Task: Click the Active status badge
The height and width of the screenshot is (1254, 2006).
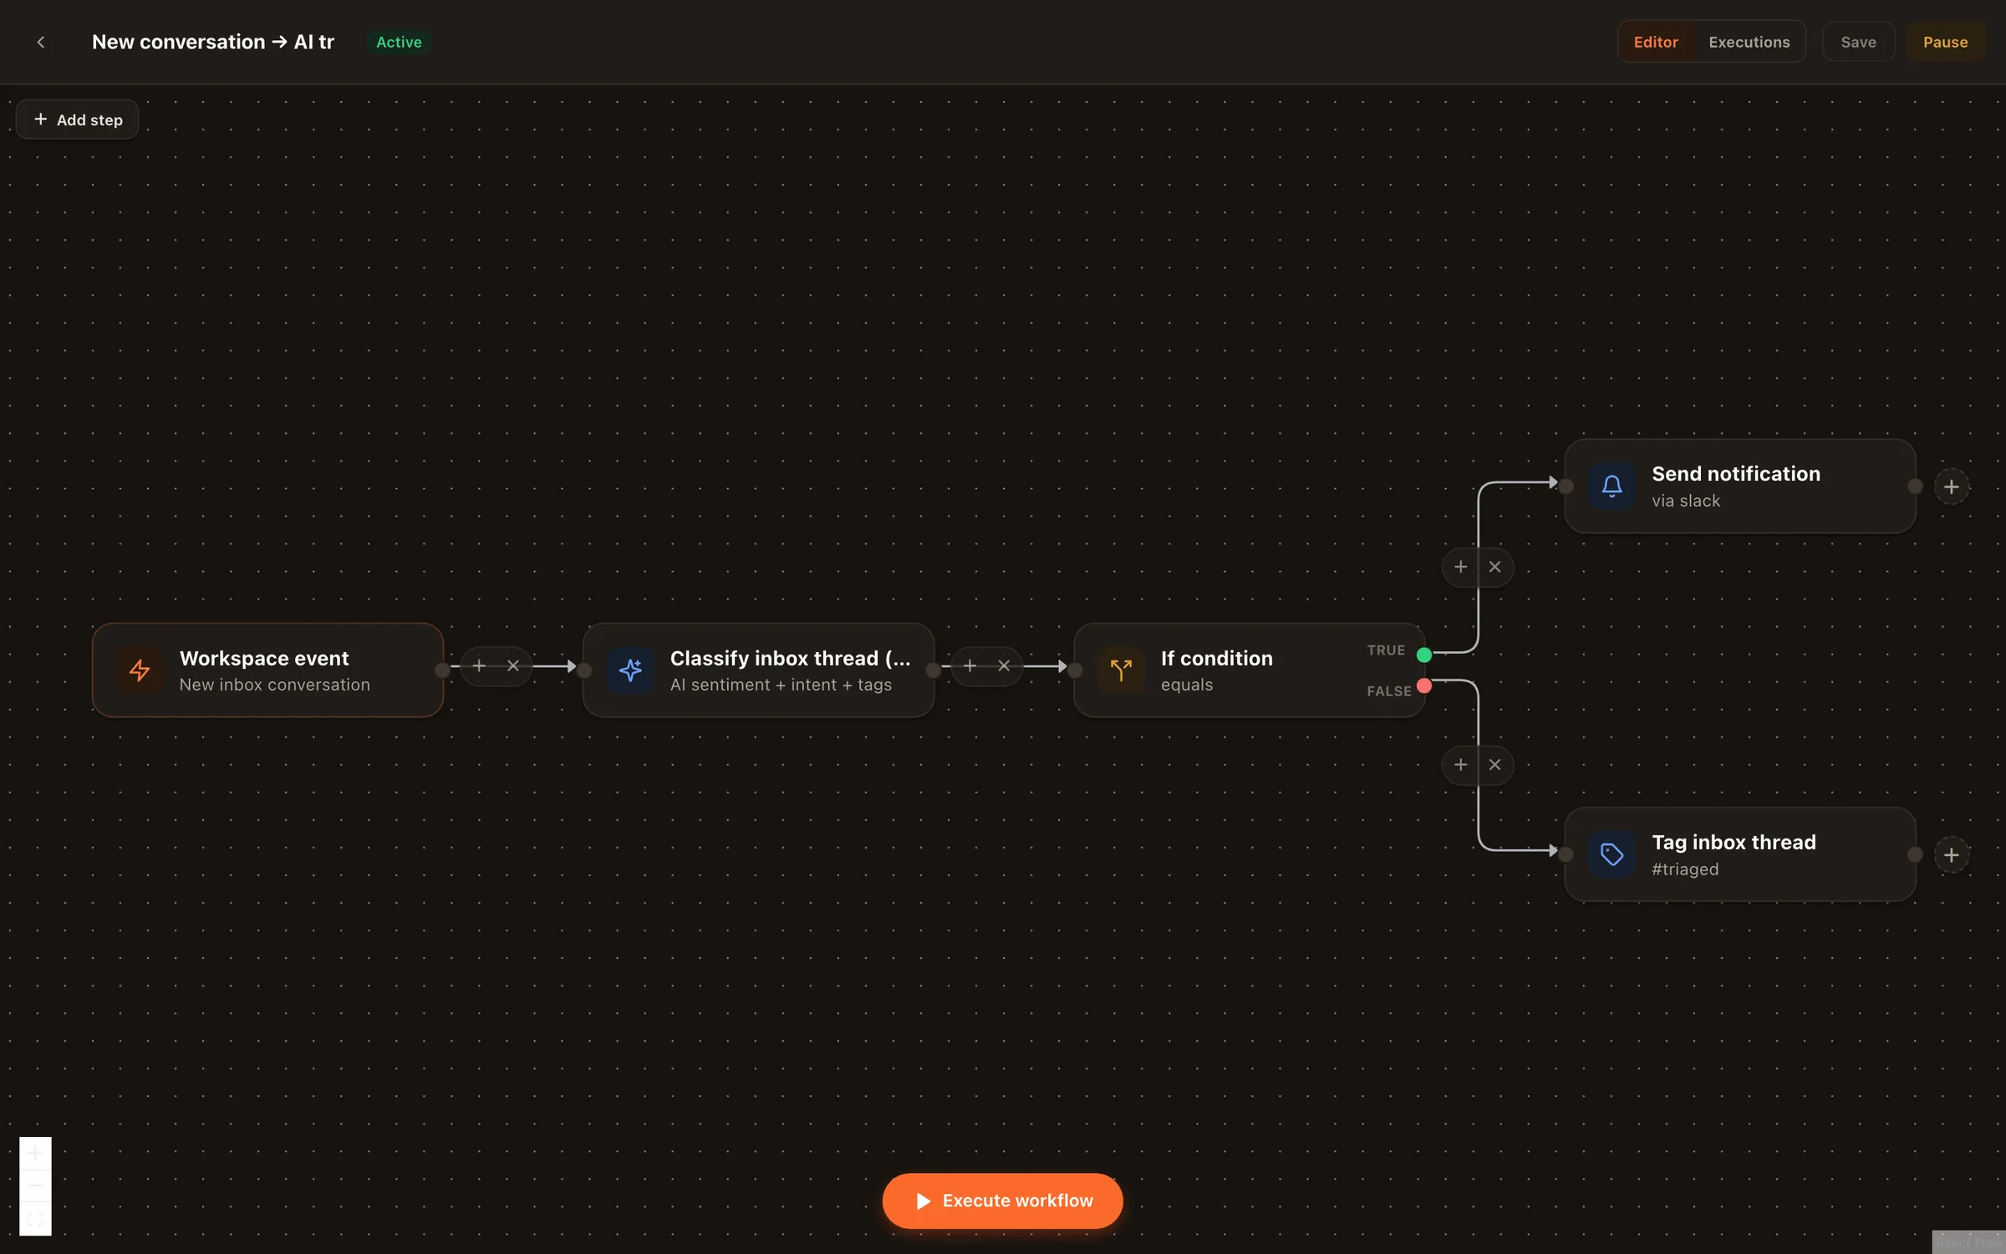Action: (399, 42)
